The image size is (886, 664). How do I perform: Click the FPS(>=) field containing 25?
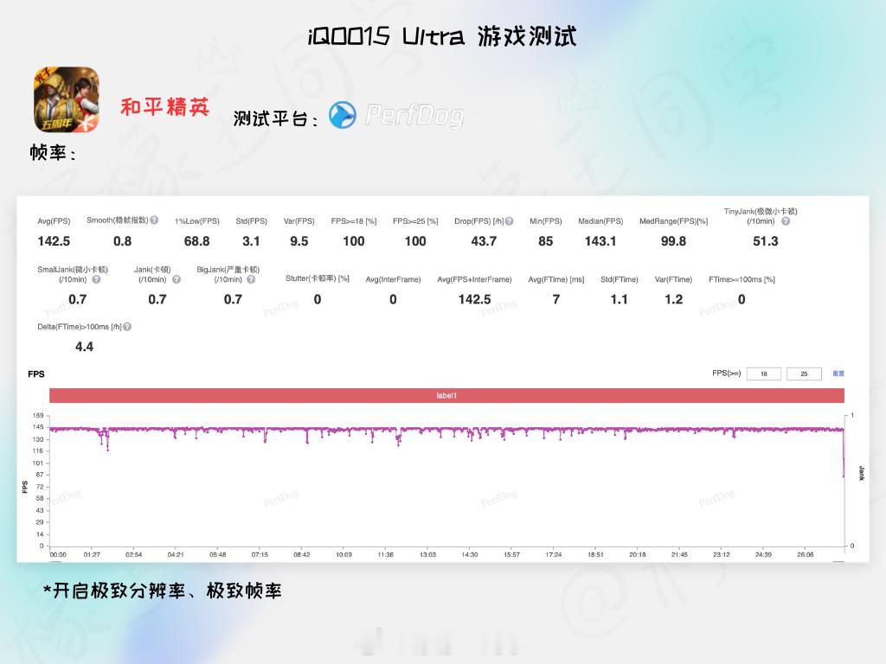point(804,373)
